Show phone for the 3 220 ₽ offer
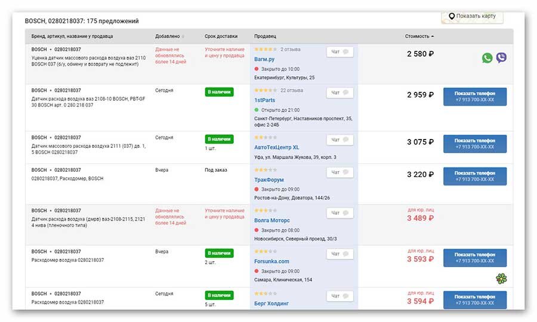 click(475, 177)
